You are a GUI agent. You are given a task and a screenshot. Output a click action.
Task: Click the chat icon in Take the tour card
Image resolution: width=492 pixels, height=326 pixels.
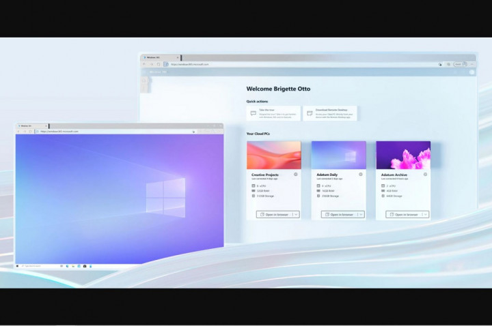coord(254,113)
